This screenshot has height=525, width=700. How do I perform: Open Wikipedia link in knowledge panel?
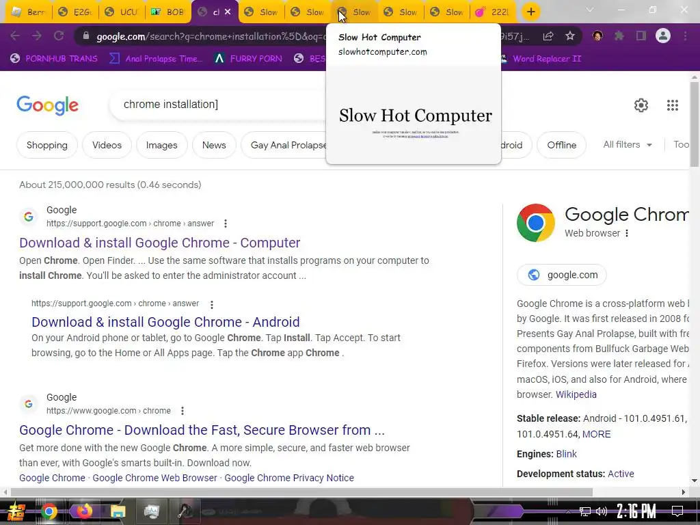point(576,394)
